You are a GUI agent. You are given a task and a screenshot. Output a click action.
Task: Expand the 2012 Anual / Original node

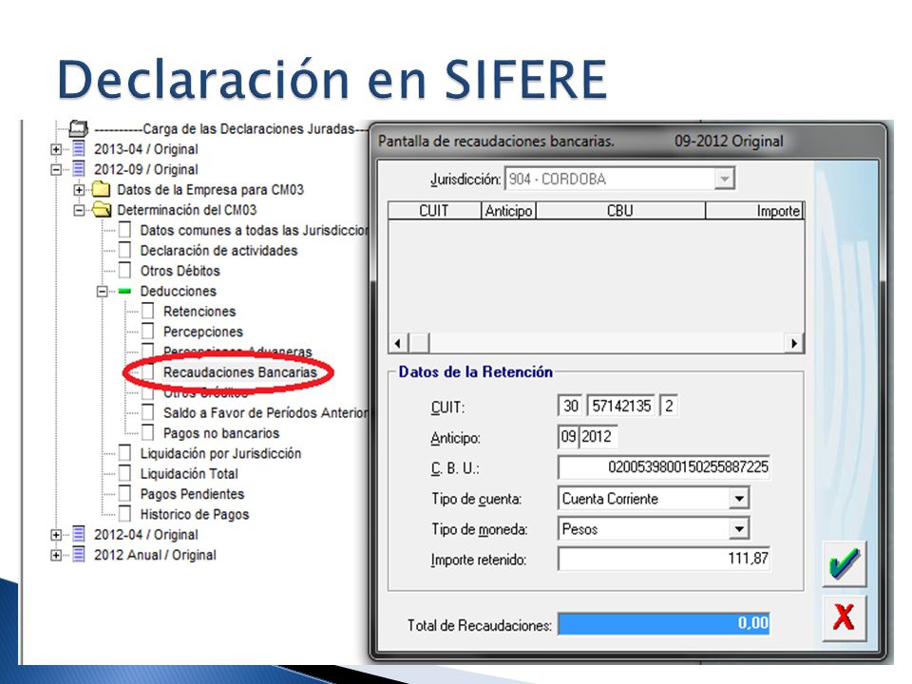pos(56,556)
